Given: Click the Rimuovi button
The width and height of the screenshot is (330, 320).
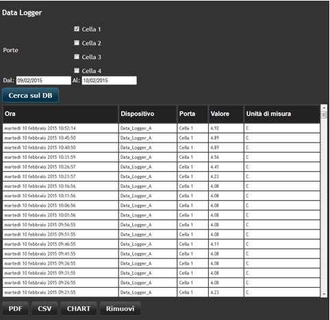Looking at the screenshot, I should (x=120, y=308).
